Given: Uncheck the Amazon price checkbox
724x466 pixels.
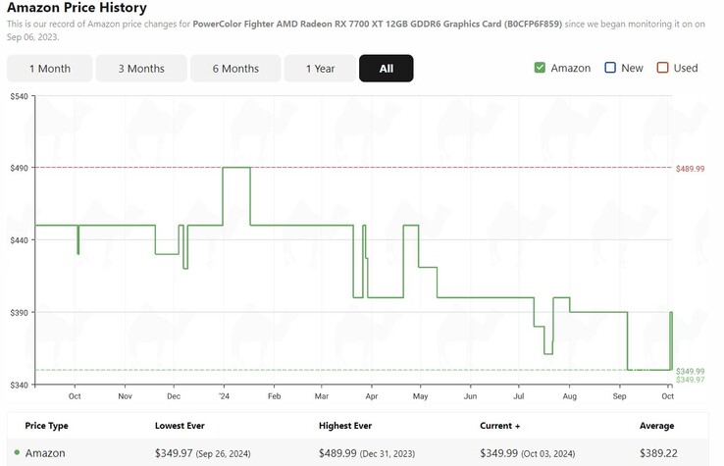Looking at the screenshot, I should (540, 68).
